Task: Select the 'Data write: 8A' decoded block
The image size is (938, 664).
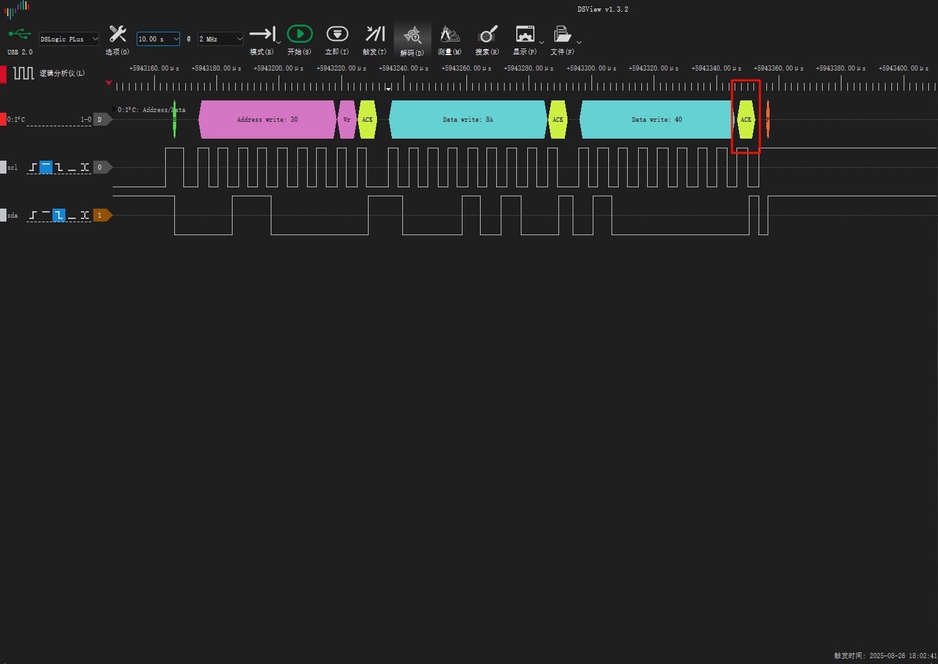Action: pos(468,119)
